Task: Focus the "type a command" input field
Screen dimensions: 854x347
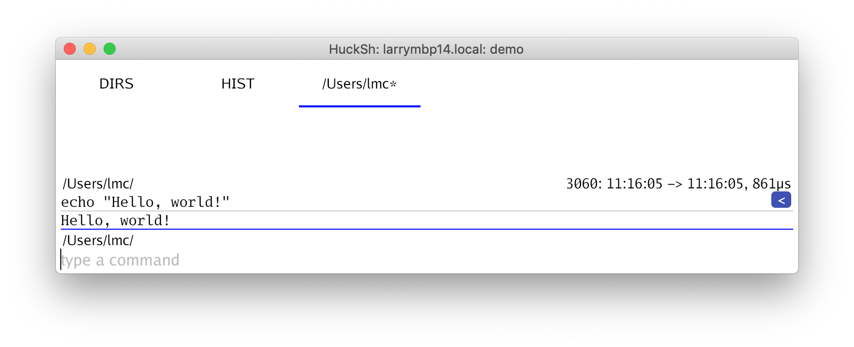Action: point(427,260)
